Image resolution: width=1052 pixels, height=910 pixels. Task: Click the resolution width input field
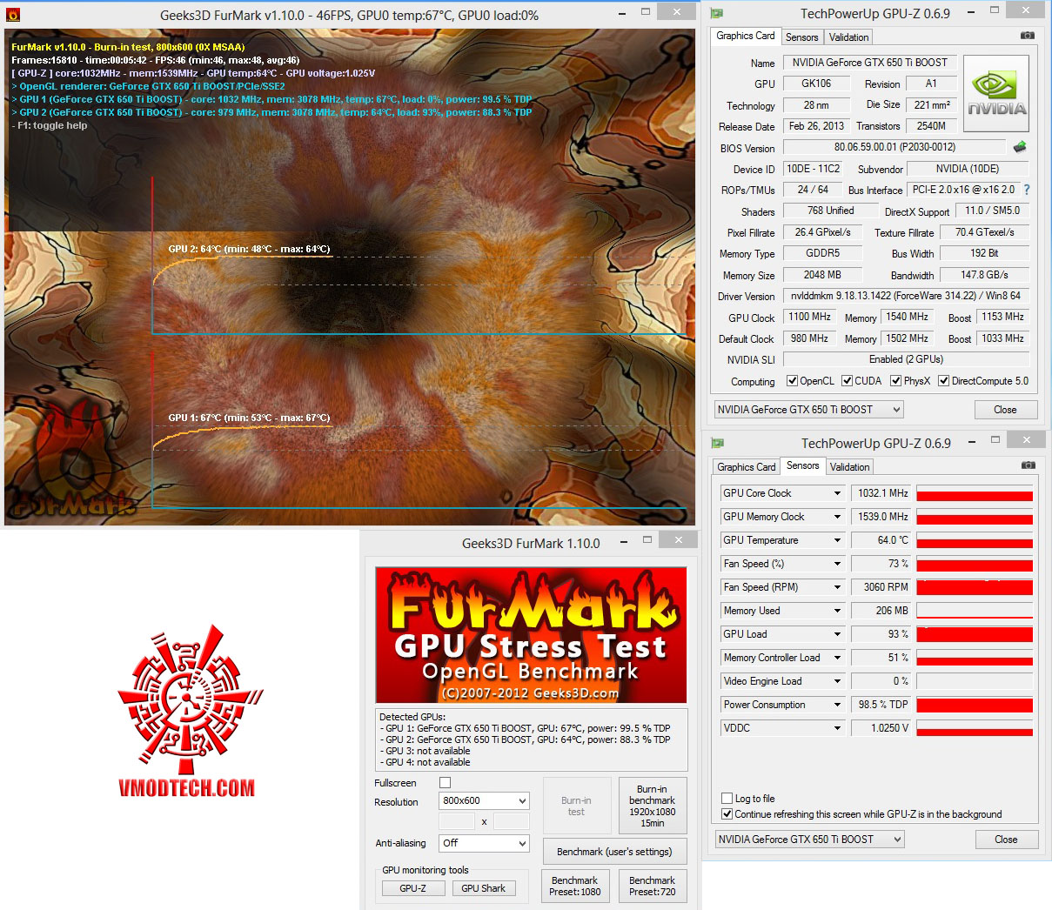[x=457, y=821]
